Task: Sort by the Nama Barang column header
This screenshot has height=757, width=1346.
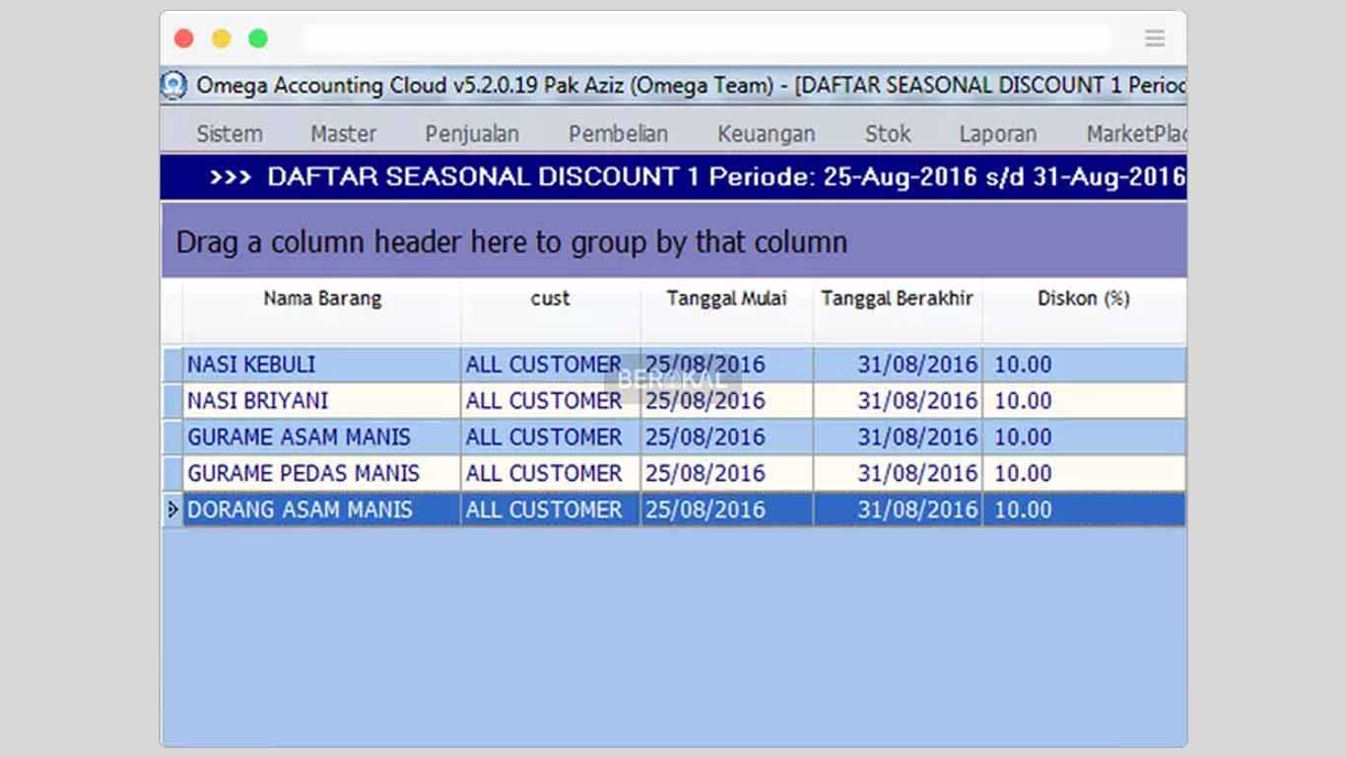Action: coord(323,299)
